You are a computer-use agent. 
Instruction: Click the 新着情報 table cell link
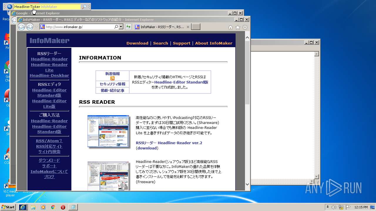113,74
